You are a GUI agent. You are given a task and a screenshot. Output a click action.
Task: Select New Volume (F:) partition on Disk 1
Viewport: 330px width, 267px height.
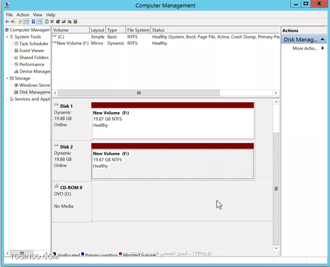[x=173, y=120]
